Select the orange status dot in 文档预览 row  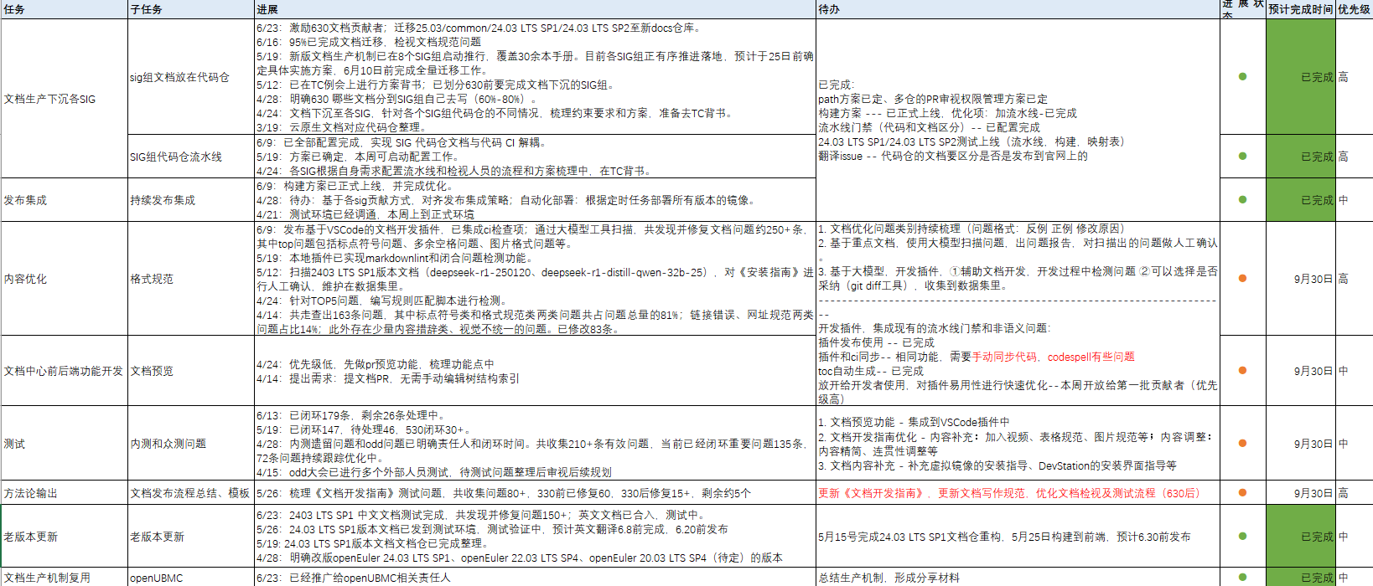pos(1242,371)
